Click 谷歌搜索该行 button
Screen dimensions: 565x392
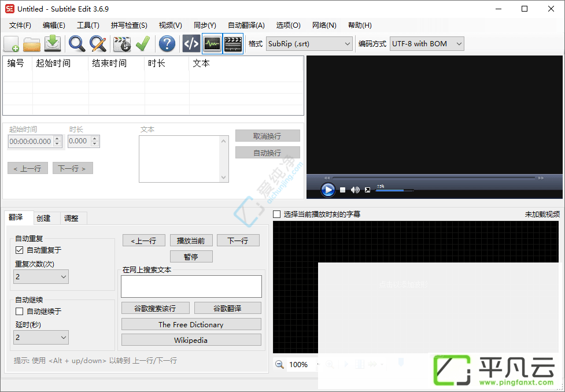point(156,308)
